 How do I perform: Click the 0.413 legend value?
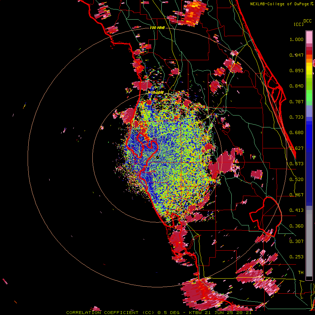click(x=296, y=210)
